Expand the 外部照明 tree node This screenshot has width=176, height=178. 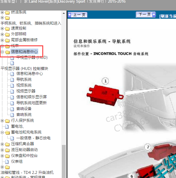click(2, 34)
